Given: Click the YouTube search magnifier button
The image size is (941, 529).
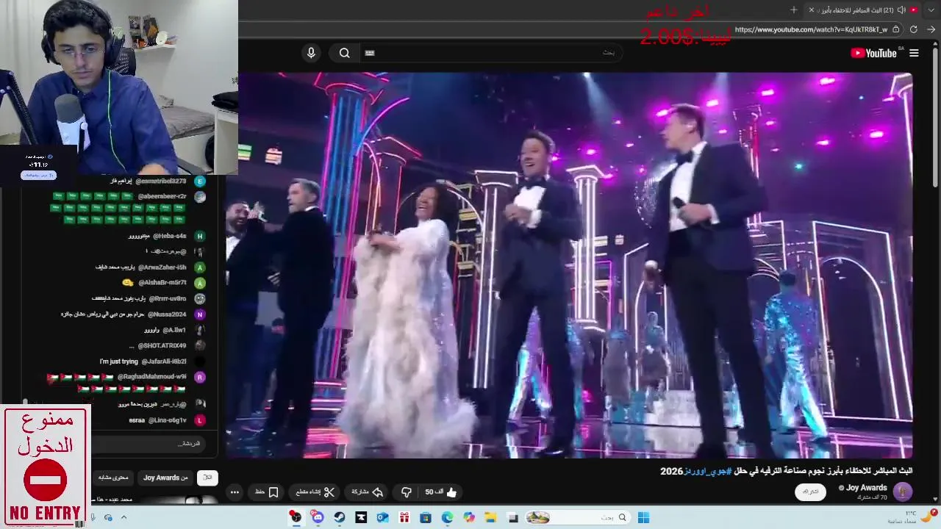Looking at the screenshot, I should pos(344,53).
